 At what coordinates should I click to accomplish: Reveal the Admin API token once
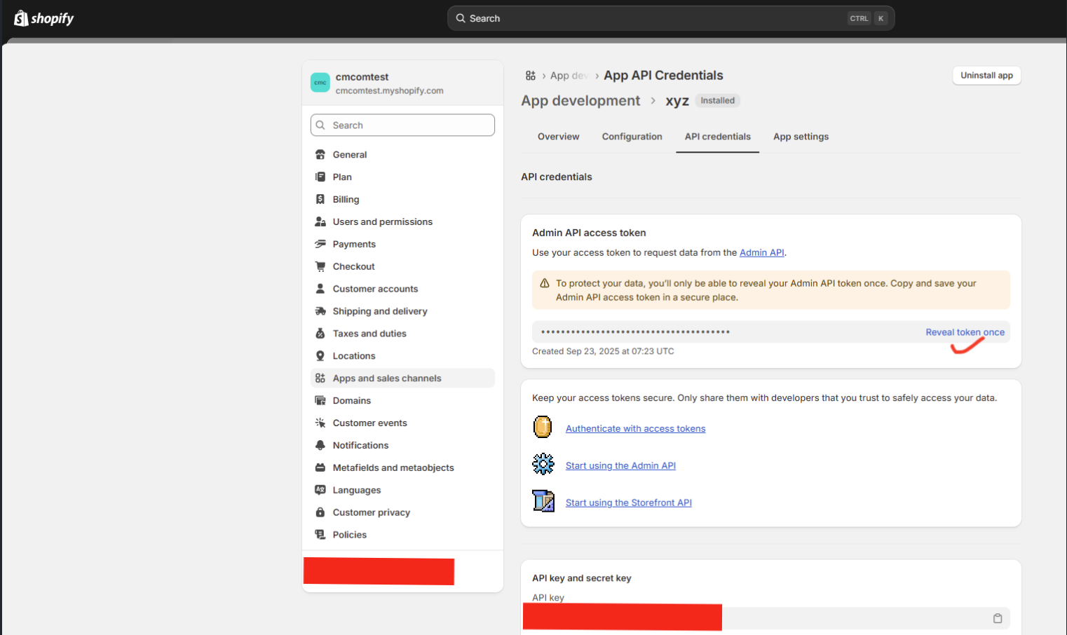pyautogui.click(x=965, y=332)
